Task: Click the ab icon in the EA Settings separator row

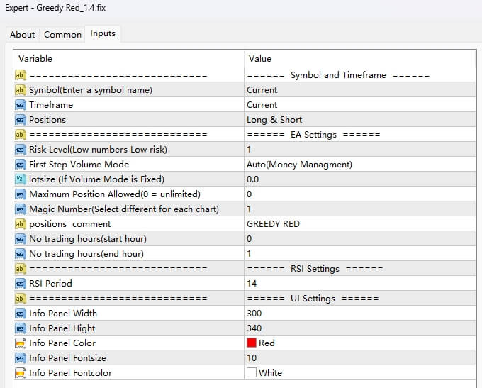Action: [x=21, y=135]
